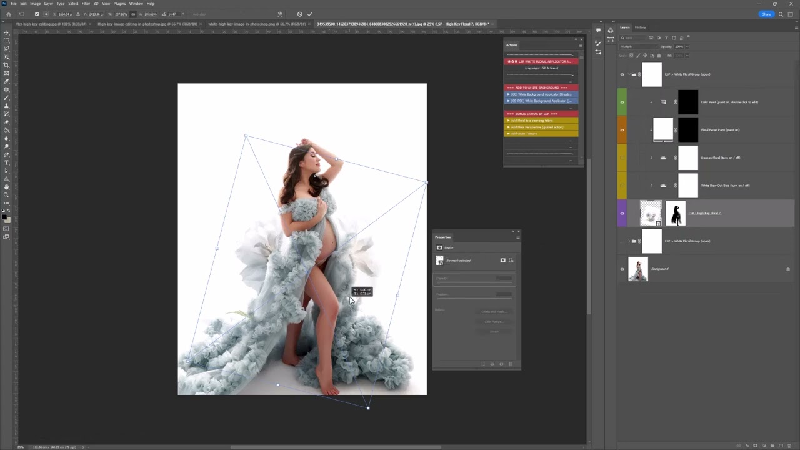Select the Zoom tool in toolbar
800x450 pixels.
click(x=6, y=195)
